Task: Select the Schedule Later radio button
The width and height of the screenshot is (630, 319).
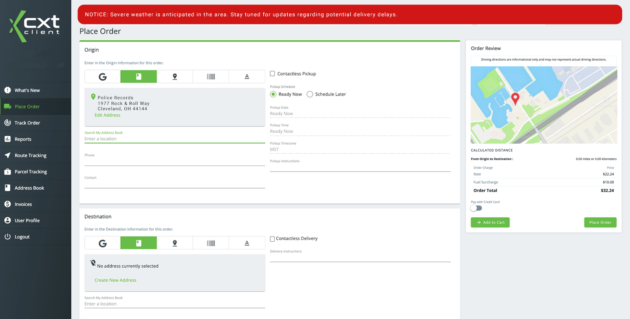Action: click(310, 94)
